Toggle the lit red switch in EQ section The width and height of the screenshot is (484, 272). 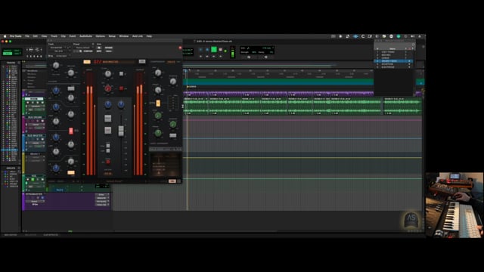(x=71, y=131)
